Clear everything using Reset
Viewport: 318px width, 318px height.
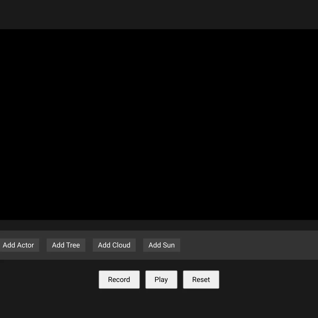201,279
